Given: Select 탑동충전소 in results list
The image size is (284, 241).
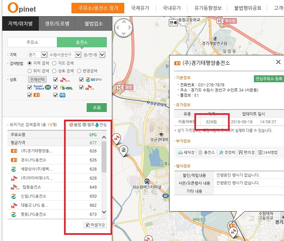Looking at the screenshot, I should (x=54, y=187).
